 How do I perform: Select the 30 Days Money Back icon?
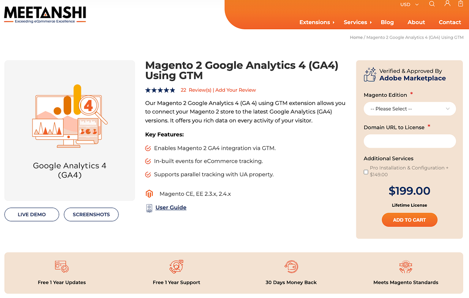[x=291, y=266]
